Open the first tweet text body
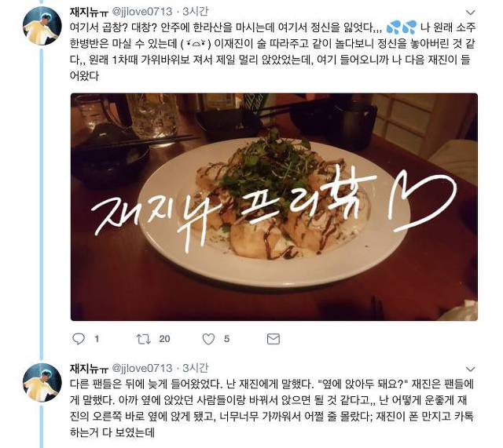 click(x=273, y=52)
